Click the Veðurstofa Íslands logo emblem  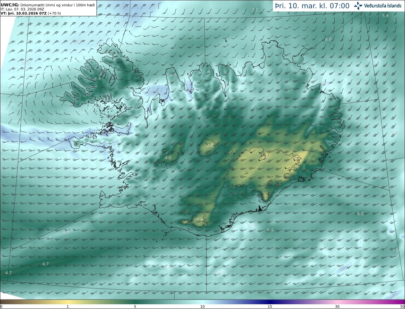358,6
